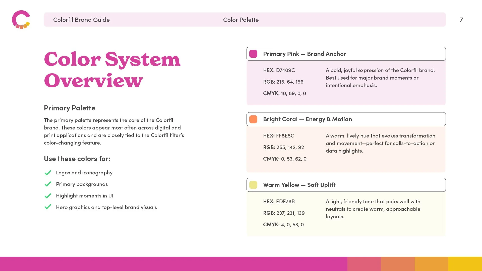The width and height of the screenshot is (482, 271).
Task: Click the Colorfil logo mark
Action: pyautogui.click(x=21, y=20)
